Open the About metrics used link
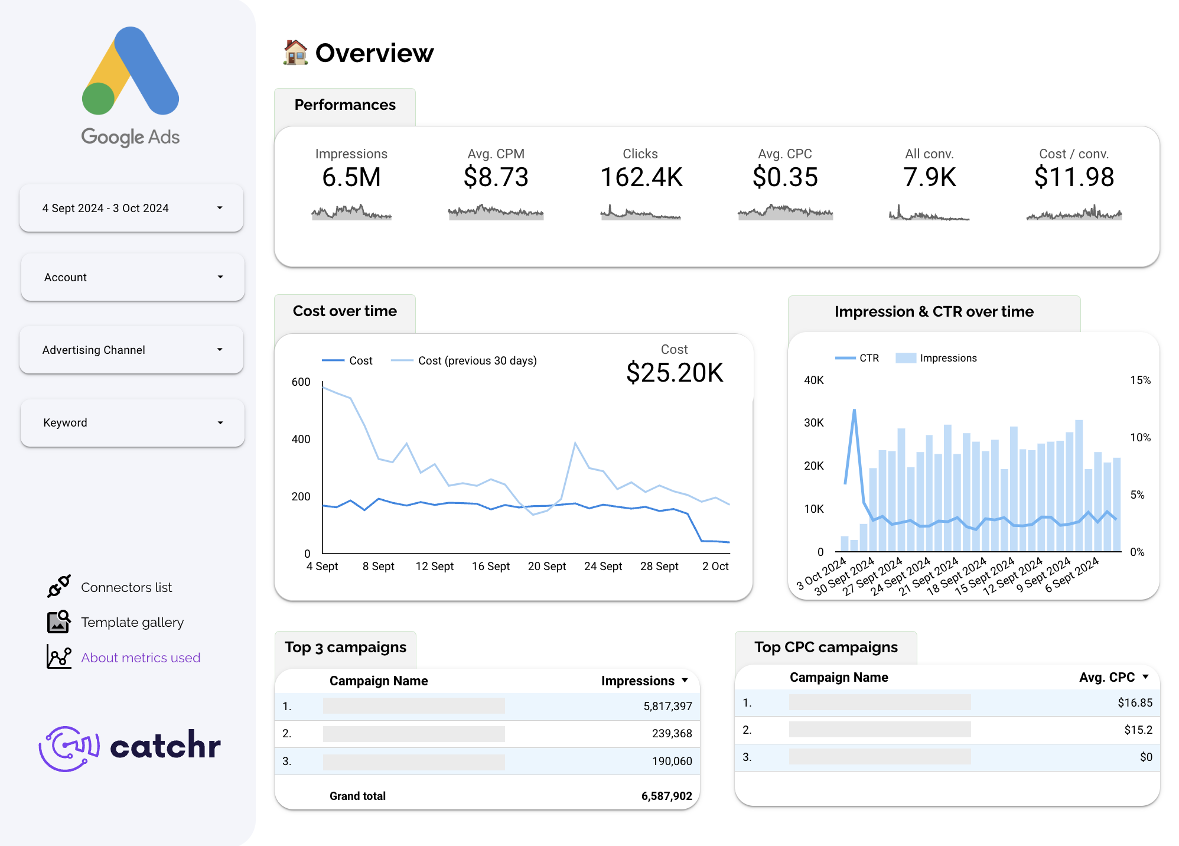Screen dimensions: 1179x846 coord(140,657)
